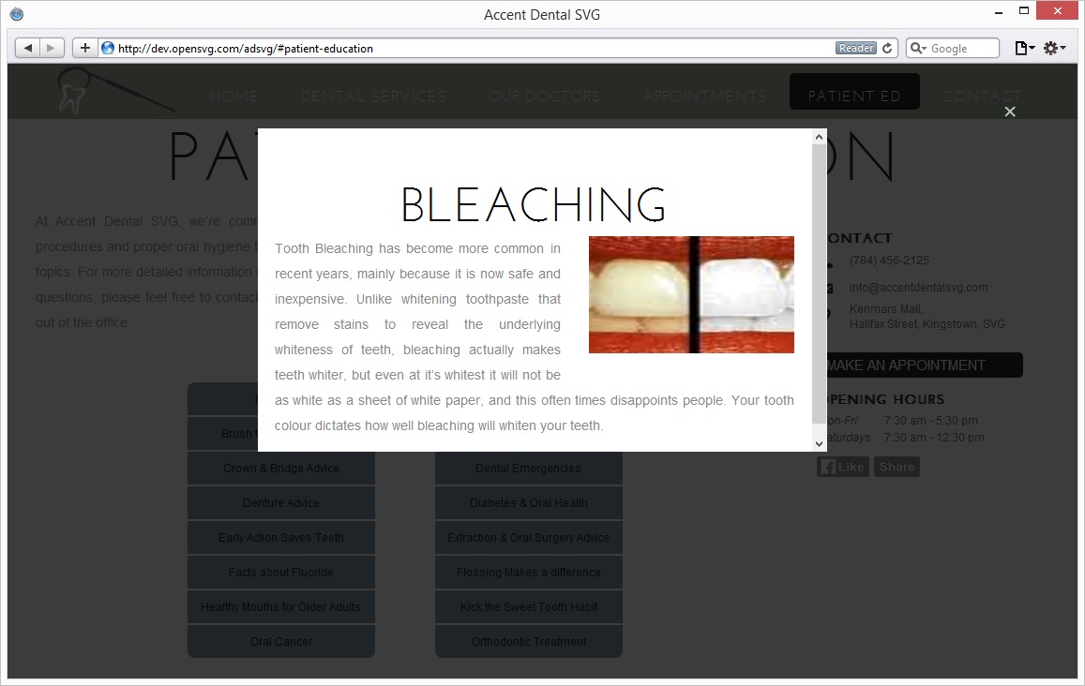Open Flossing Makes a difference topic
Screen dimensions: 1085x686
[x=529, y=572]
